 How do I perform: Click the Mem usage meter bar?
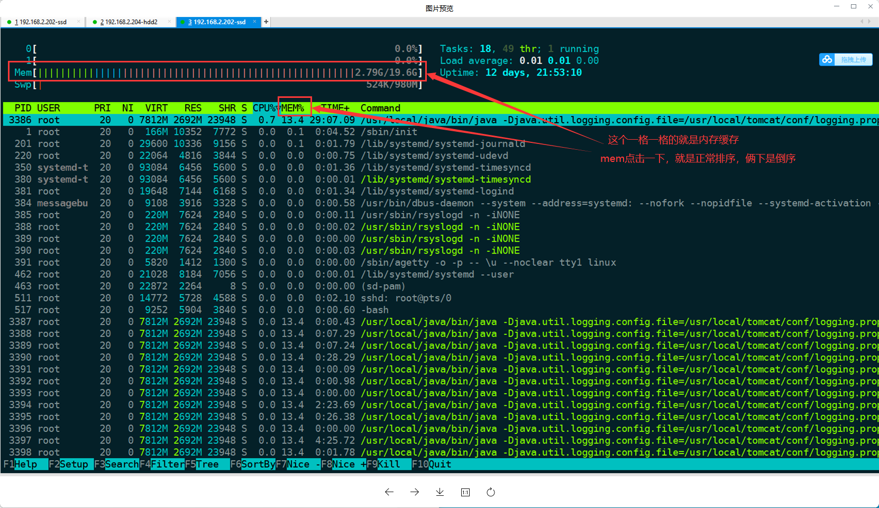[x=218, y=72]
